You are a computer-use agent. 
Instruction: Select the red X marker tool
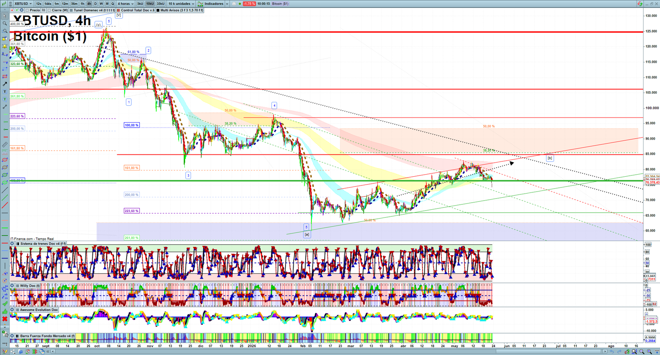(x=5, y=319)
